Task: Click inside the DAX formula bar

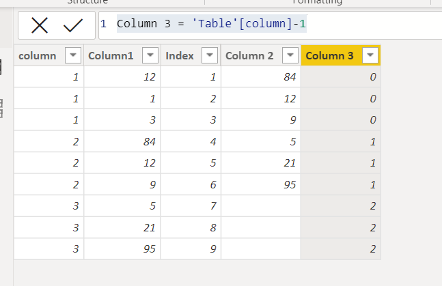Action: click(x=270, y=25)
